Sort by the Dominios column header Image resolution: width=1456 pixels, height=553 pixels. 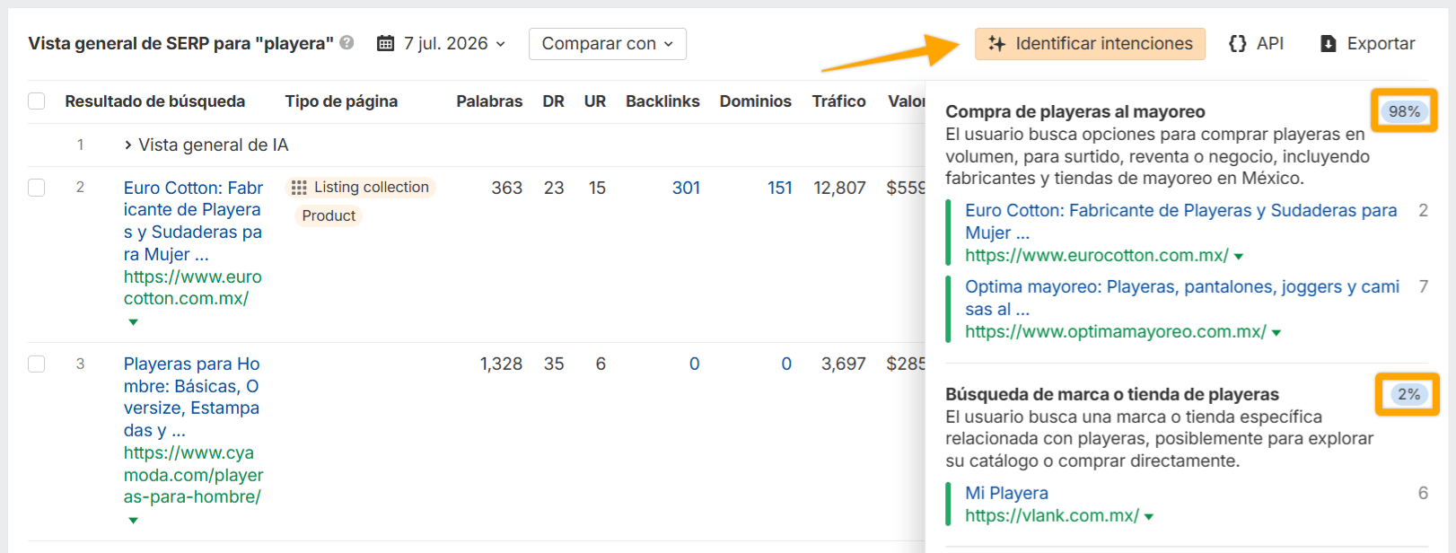click(755, 101)
